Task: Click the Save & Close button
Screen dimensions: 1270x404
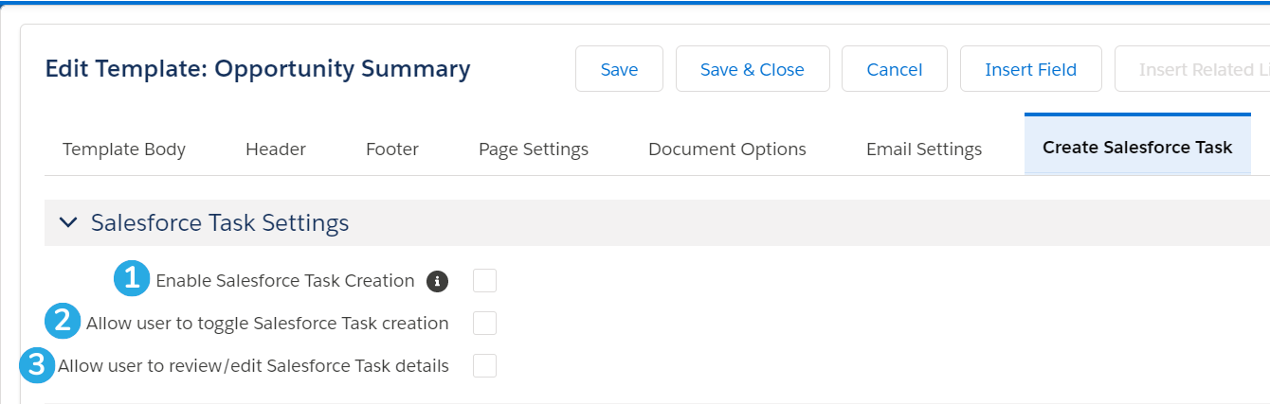Action: point(753,69)
